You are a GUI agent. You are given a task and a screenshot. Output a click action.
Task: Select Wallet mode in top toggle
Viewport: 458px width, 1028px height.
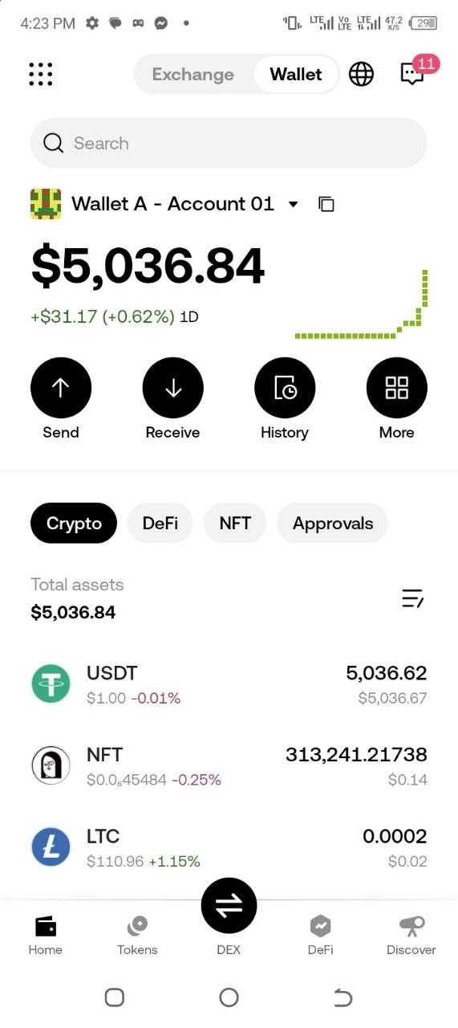(x=296, y=74)
